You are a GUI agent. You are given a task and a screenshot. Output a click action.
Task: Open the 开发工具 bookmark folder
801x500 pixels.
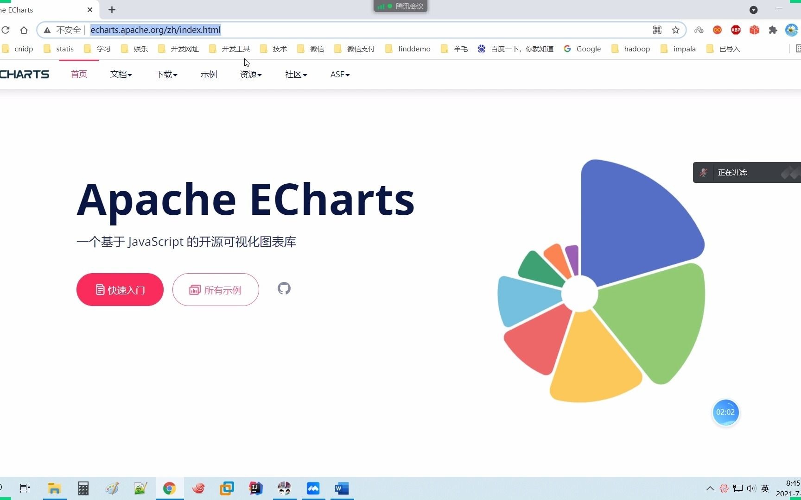229,49
